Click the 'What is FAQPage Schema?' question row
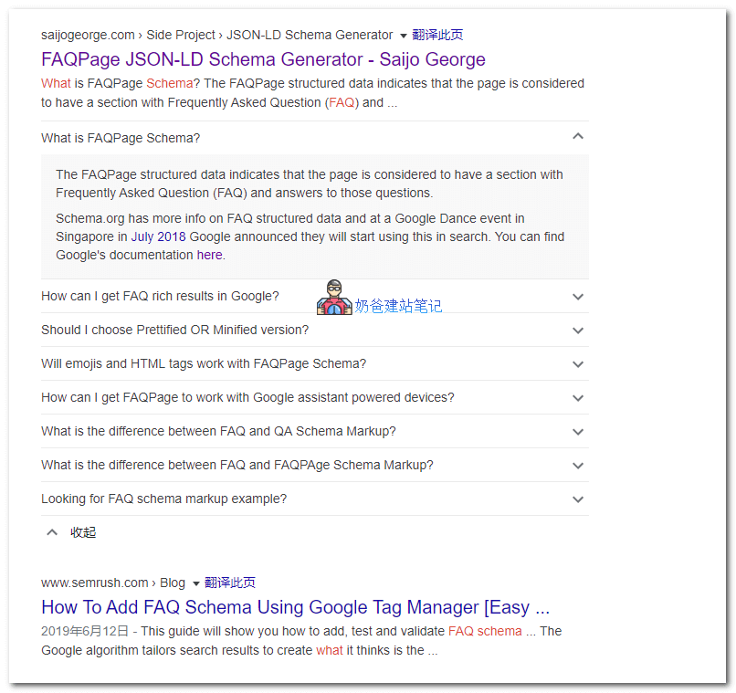Screen dimensions: 736x693 coord(121,138)
